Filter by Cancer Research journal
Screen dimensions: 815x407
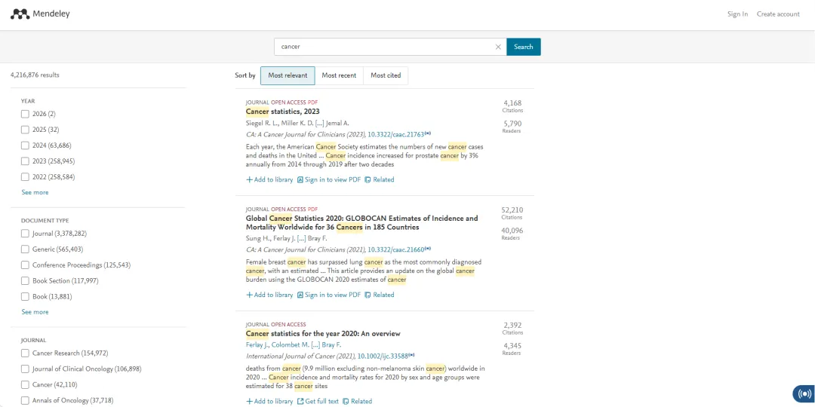(25, 353)
